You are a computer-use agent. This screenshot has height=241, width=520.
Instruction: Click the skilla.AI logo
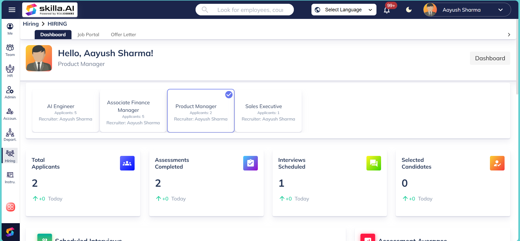50,10
